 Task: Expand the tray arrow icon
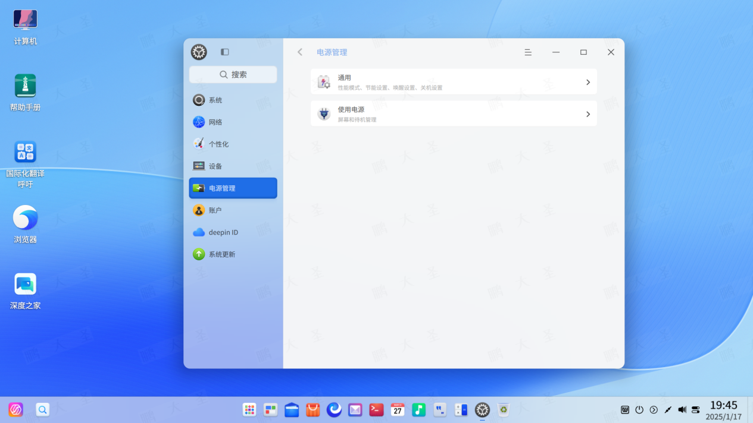(654, 409)
